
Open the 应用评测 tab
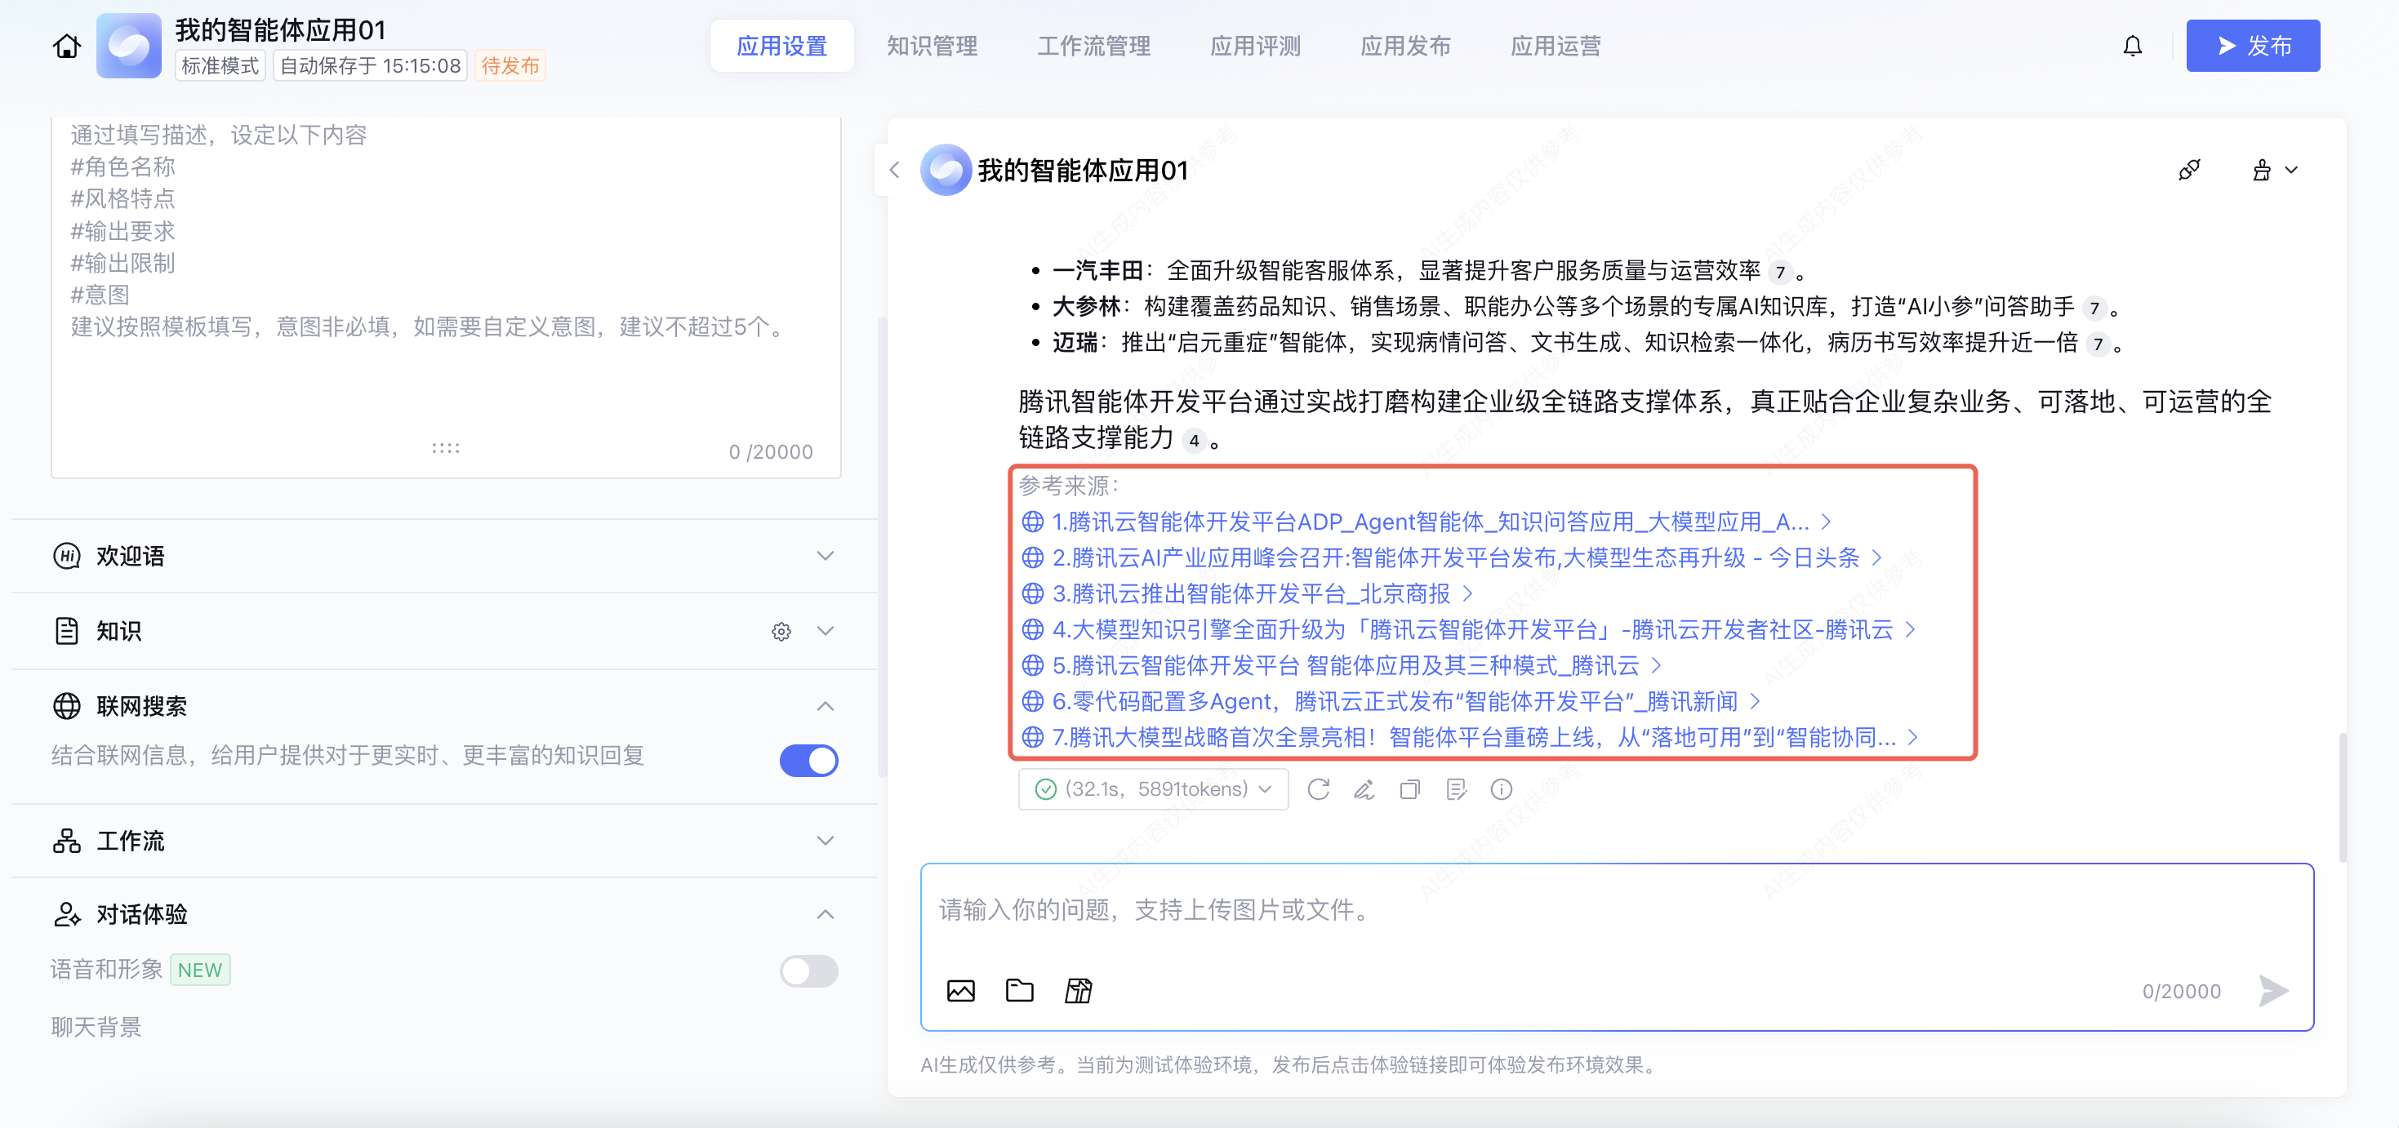[x=1254, y=46]
